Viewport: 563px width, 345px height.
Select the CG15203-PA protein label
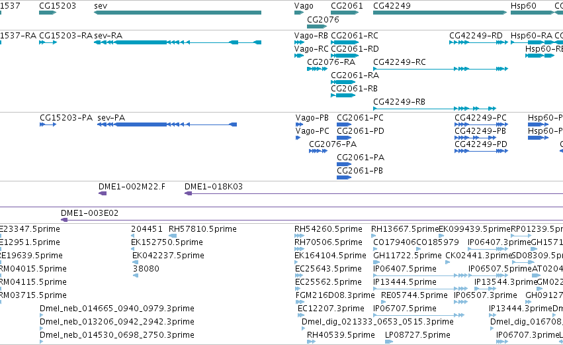click(66, 118)
